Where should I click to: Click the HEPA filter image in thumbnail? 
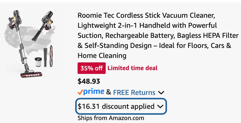point(38,62)
